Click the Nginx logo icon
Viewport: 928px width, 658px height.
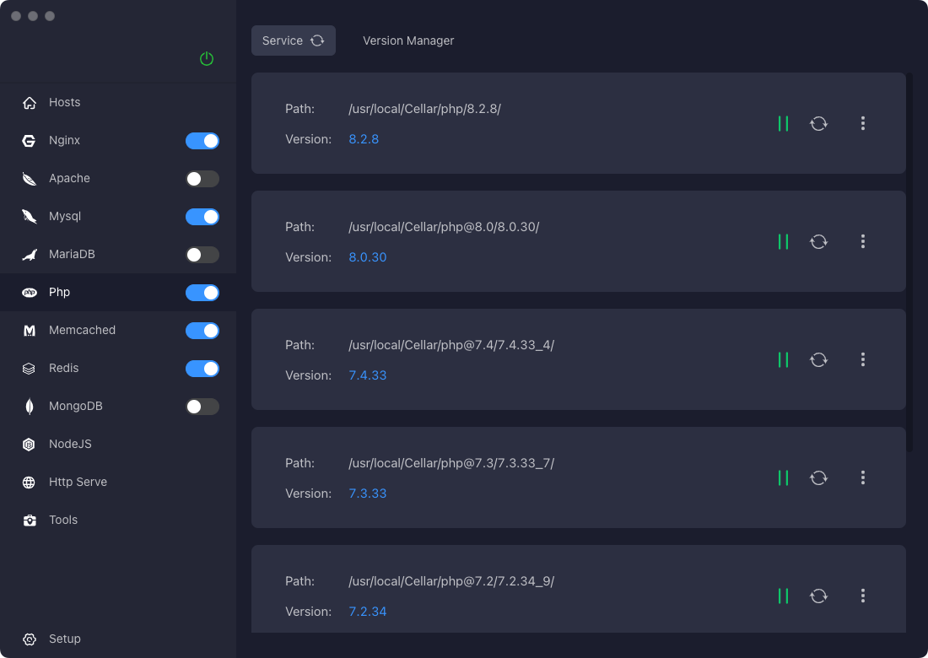29,141
